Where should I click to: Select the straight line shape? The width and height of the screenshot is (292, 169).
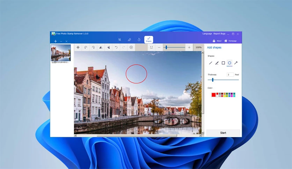[211, 63]
